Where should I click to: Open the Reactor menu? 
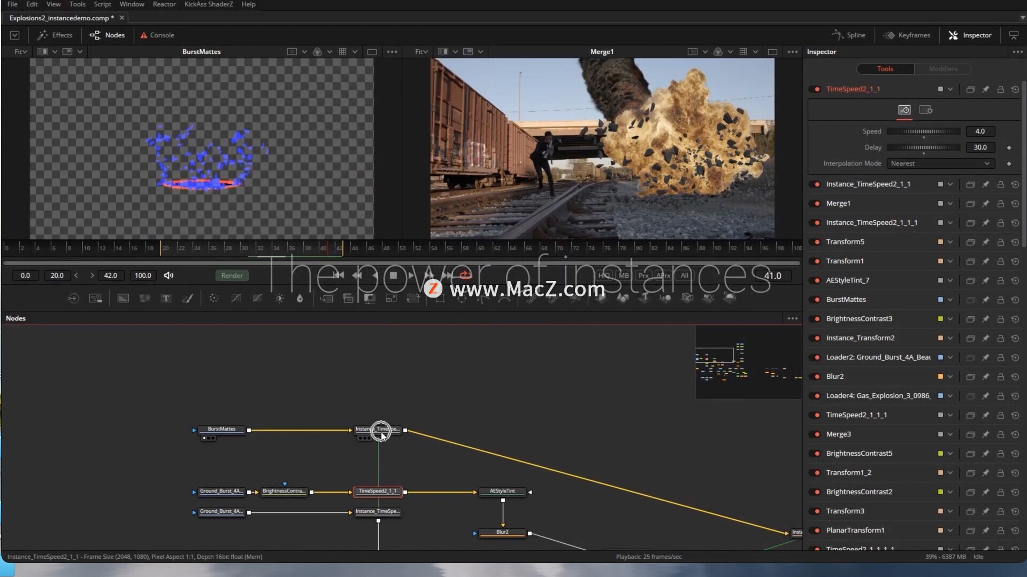tap(164, 4)
